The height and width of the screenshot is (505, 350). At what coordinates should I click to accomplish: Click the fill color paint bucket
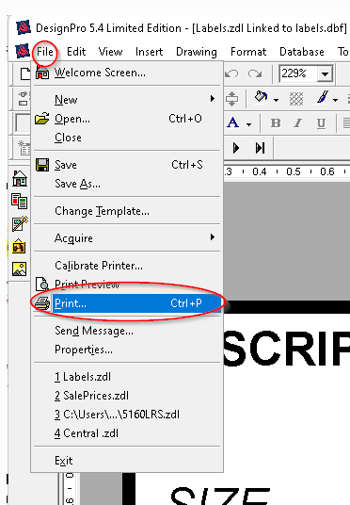261,97
